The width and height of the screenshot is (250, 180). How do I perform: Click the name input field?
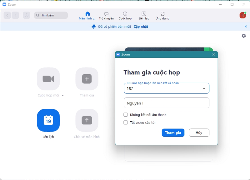click(166, 103)
